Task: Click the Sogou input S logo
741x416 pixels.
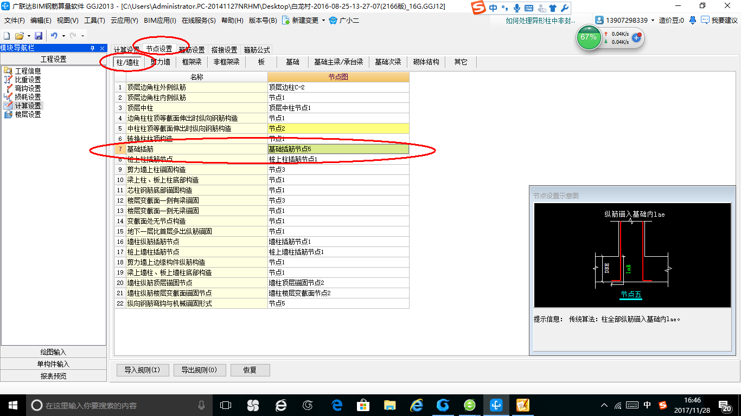Action: 478,8
